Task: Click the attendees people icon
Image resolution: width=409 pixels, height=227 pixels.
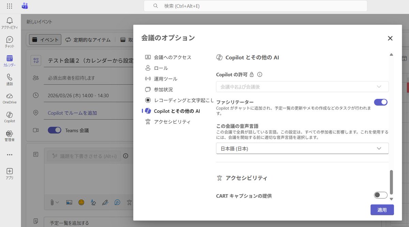Action: [x=36, y=78]
